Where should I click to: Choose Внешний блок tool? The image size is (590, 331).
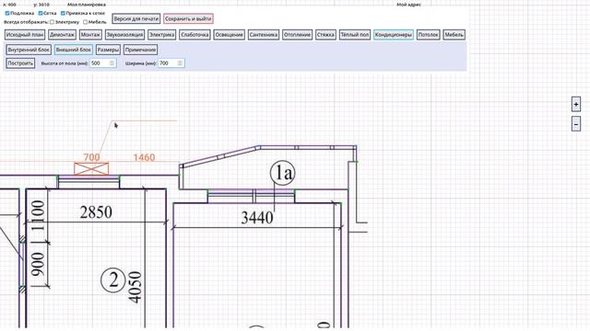tap(74, 50)
